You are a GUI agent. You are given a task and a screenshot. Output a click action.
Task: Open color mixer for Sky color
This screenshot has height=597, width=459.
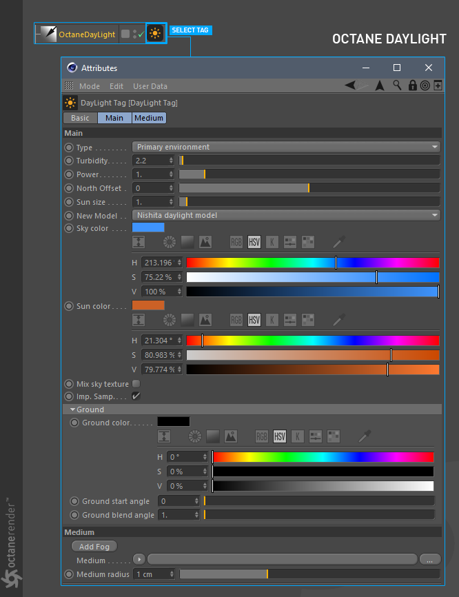tap(290, 242)
